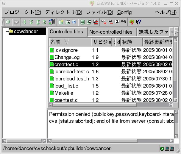This screenshot has height=154, width=181.
Task: Click the LinCVS tree logo toolbar icon
Action: 132,22
